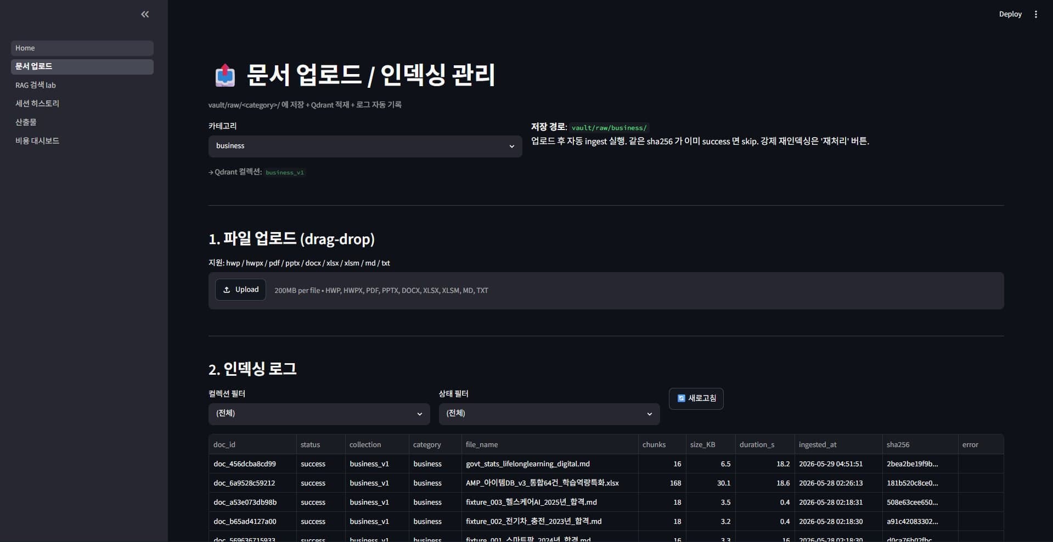Image resolution: width=1053 pixels, height=542 pixels.
Task: Click file AMP_아이템DB_v3 xlsx cell
Action: pos(550,483)
